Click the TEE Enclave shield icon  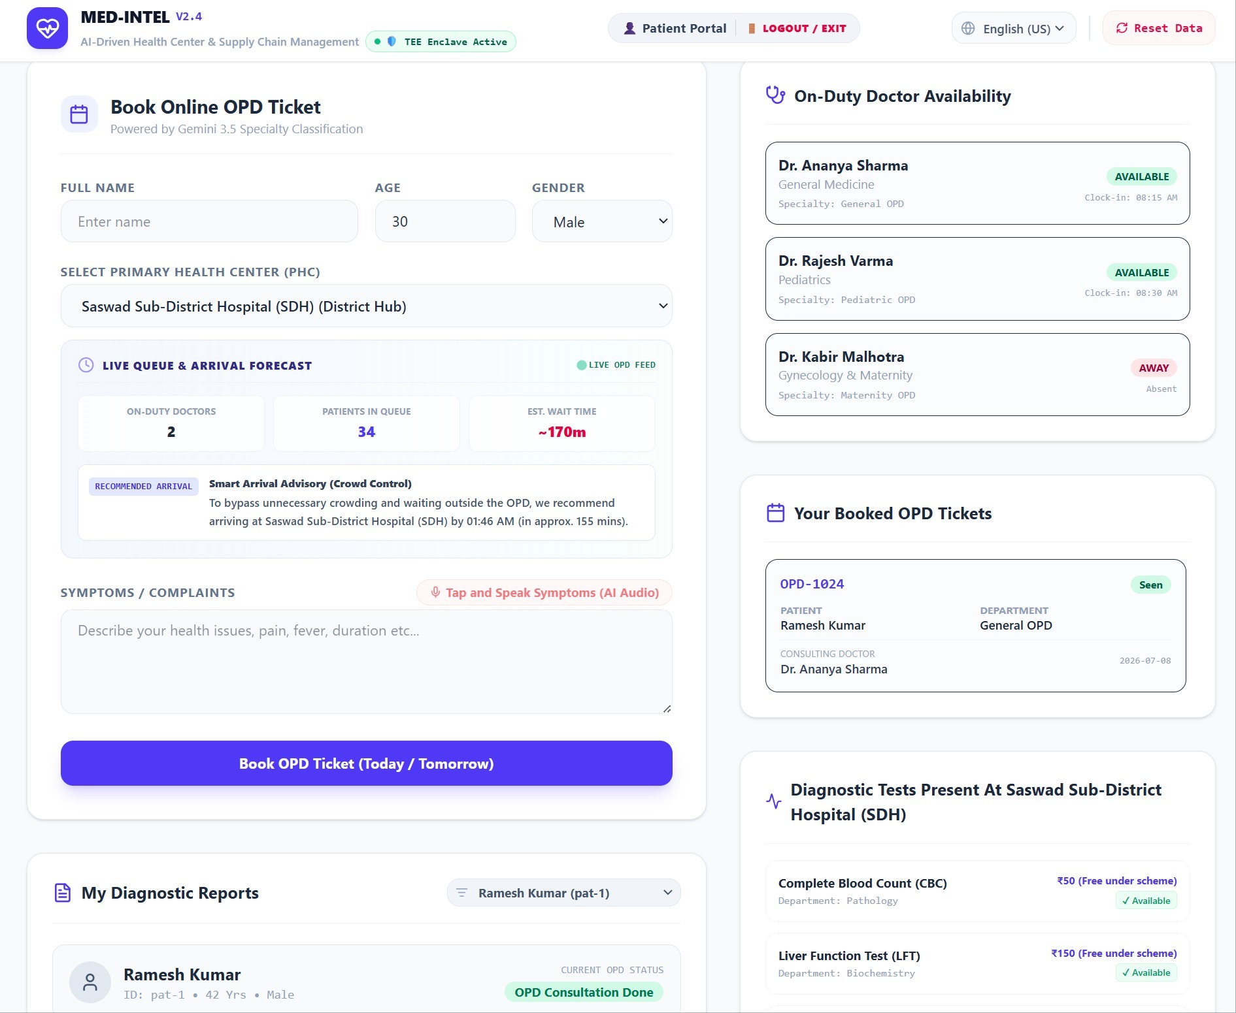(392, 42)
